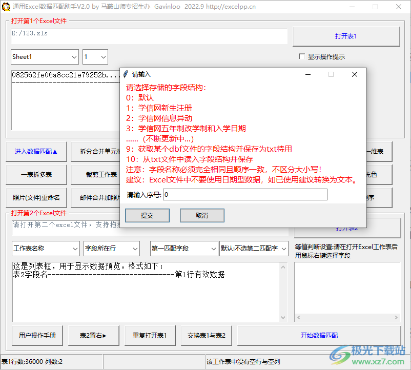
Task: Click the 等值判断设置 hint text
Action: pos(346,251)
